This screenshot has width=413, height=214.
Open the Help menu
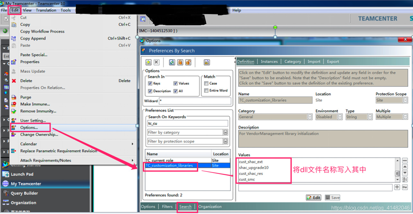tap(237, 10)
